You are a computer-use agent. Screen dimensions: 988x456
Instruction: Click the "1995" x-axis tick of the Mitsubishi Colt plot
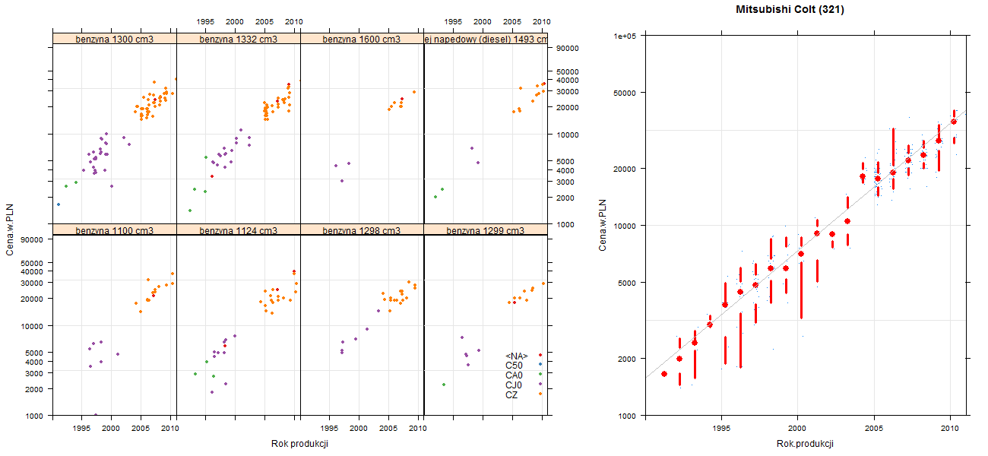(720, 429)
